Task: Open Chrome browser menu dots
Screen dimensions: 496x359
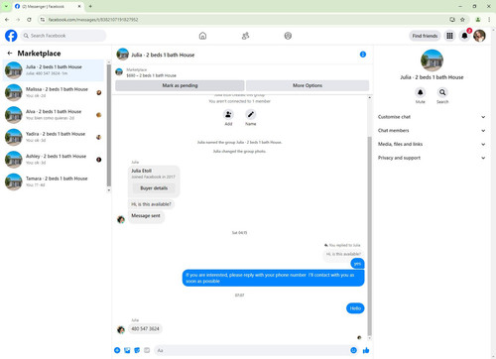Action: pyautogui.click(x=489, y=20)
